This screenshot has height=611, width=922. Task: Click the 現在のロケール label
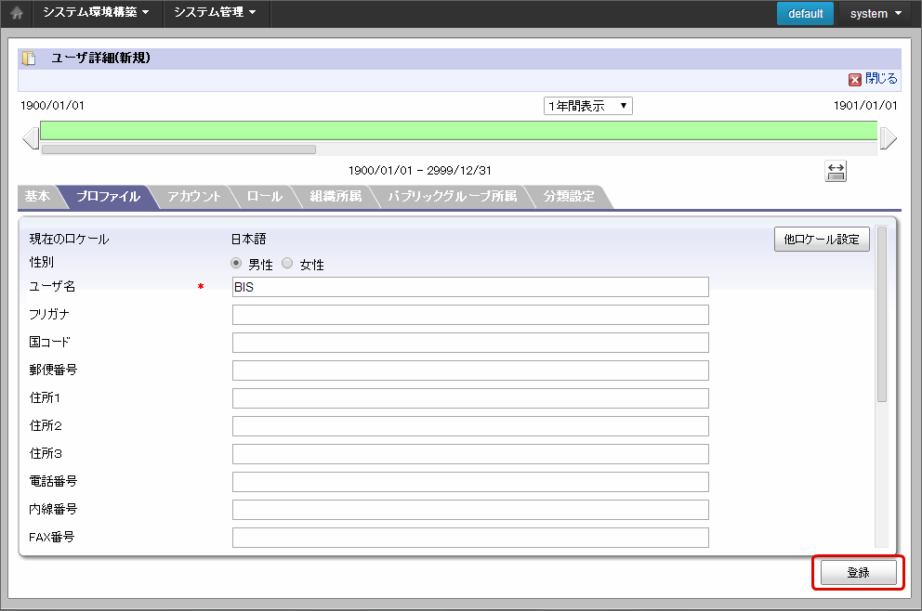coord(70,240)
